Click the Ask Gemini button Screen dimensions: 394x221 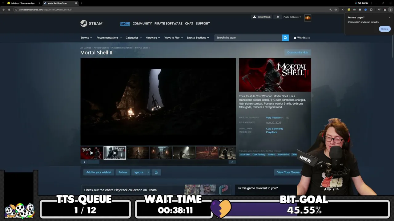361,3
